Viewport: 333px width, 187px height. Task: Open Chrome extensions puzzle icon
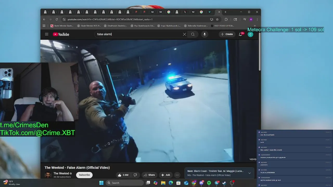226,19
